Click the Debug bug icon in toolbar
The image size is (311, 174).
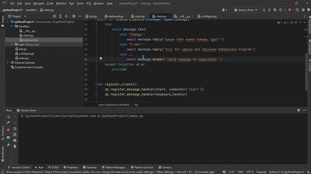[x=269, y=10]
